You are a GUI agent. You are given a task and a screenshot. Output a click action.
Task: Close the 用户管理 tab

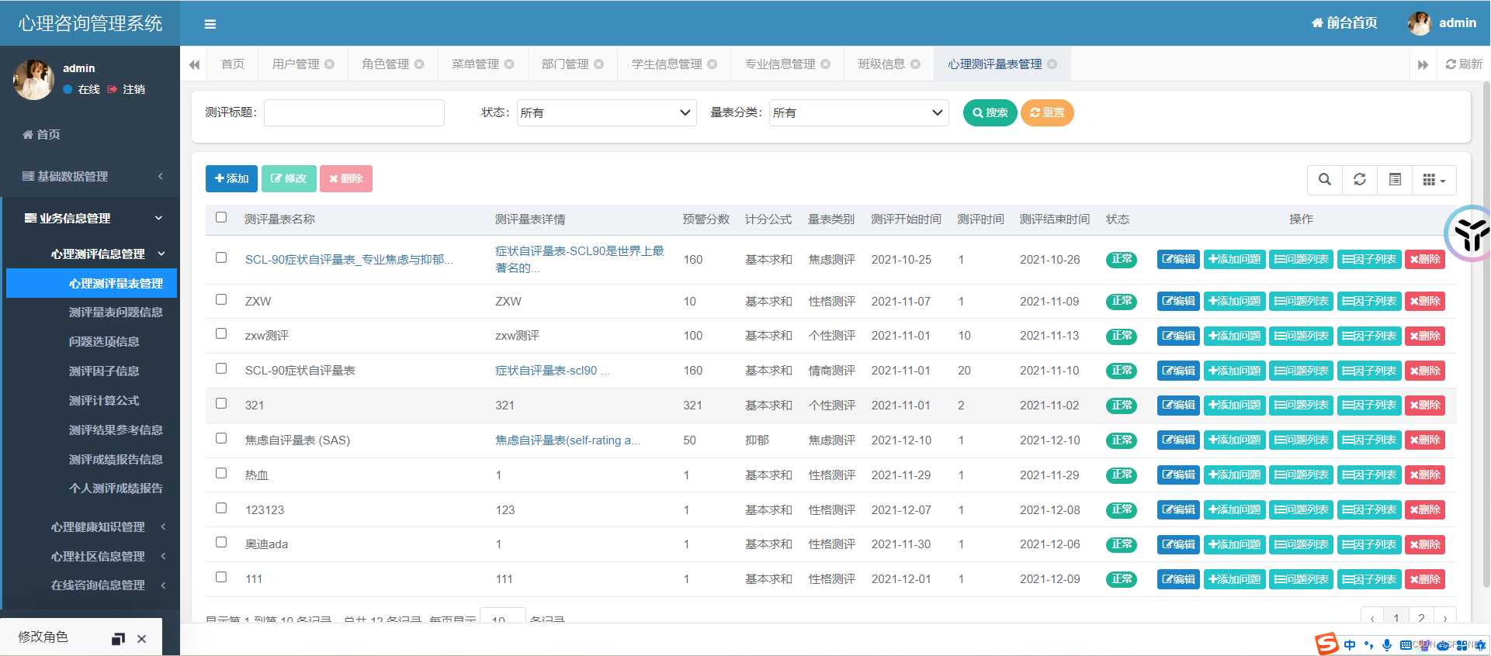pyautogui.click(x=329, y=64)
